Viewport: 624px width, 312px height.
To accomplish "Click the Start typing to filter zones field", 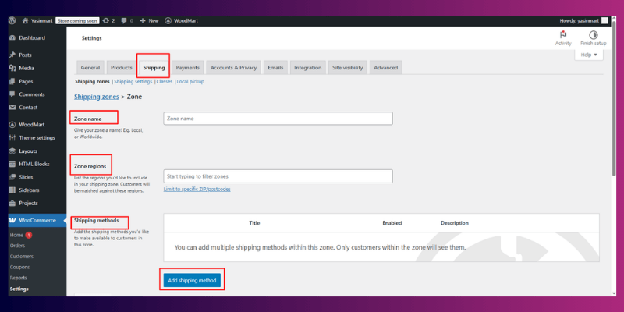I will click(278, 176).
